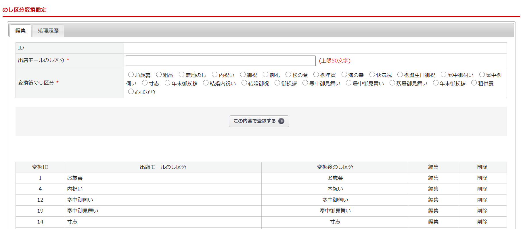Switch to the 処理履歴 tab
The image size is (521, 229).
click(48, 31)
